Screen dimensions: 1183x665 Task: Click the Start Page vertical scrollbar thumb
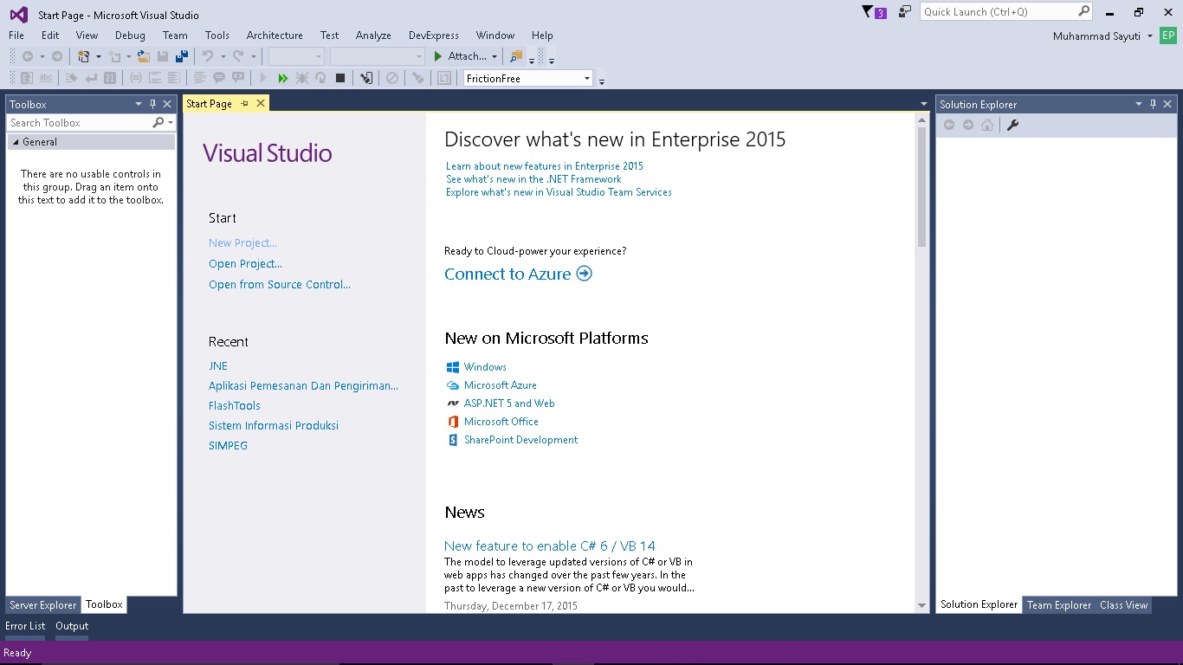[x=921, y=186]
